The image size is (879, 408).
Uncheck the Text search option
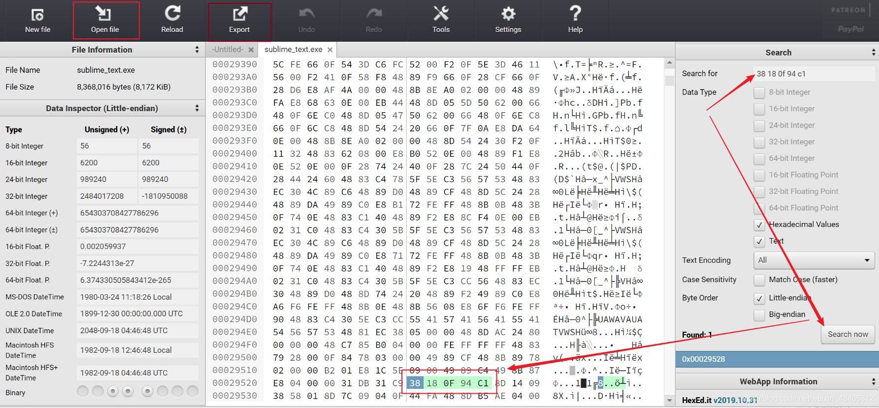759,242
